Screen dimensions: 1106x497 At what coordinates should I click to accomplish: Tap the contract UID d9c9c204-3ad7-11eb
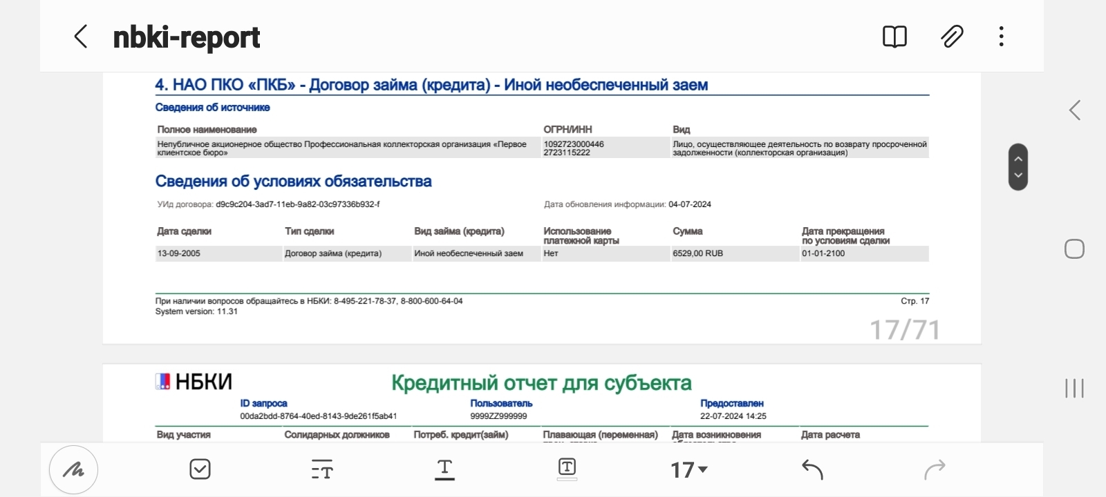click(297, 204)
